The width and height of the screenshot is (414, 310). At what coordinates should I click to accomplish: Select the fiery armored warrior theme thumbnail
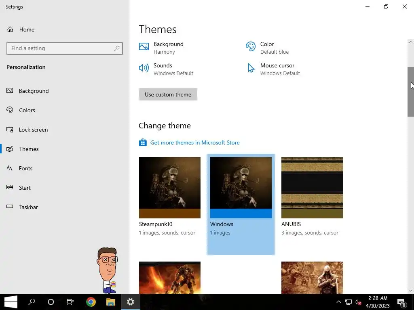pyautogui.click(x=170, y=278)
